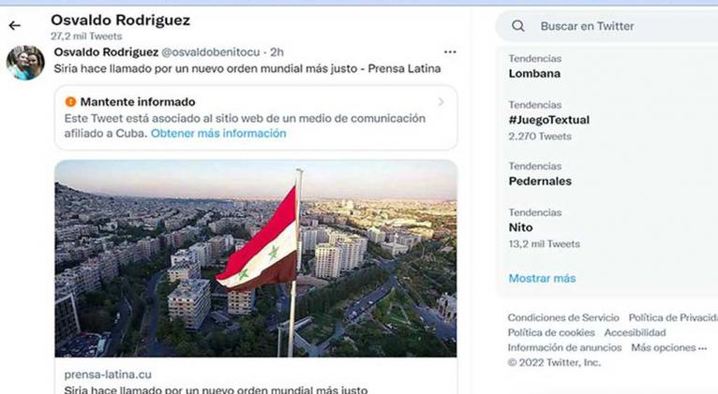This screenshot has width=718, height=394.
Task: Show more trends with Mostrar más
Action: 542,278
